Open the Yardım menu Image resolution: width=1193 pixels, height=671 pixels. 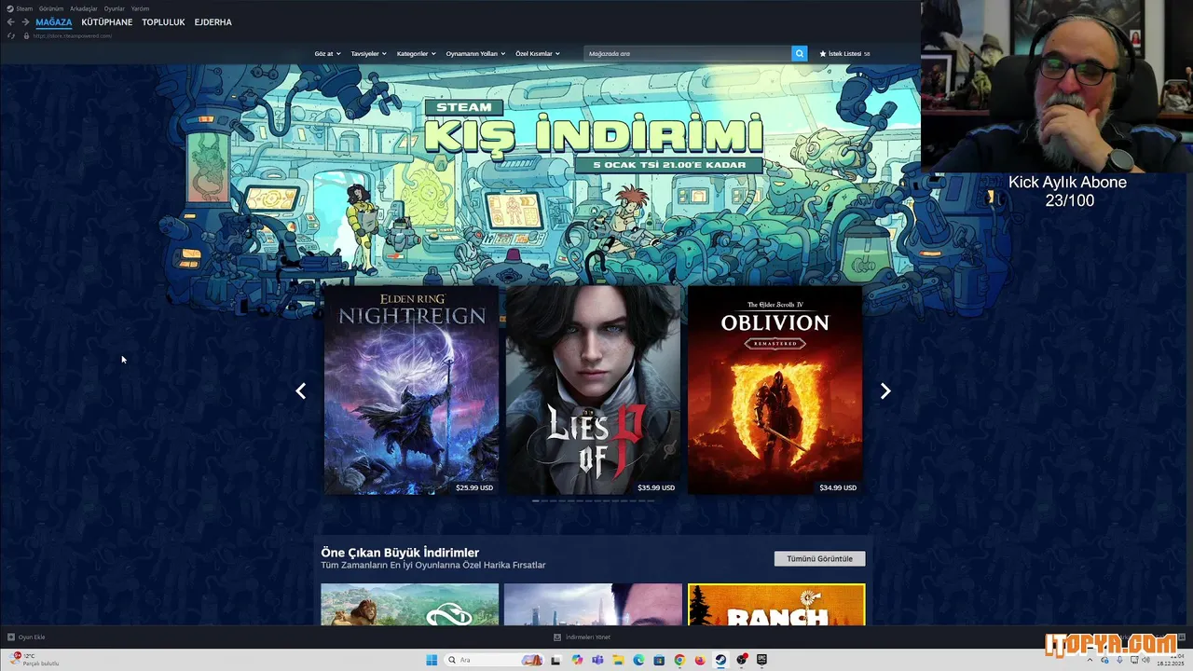[x=140, y=8]
